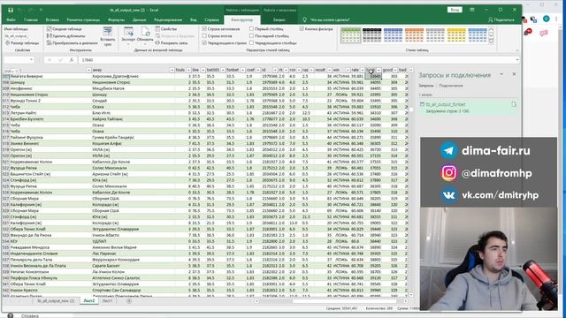Open the task pane options dropdown arrow
Viewport: 566px width, 318px height.
(x=501, y=74)
